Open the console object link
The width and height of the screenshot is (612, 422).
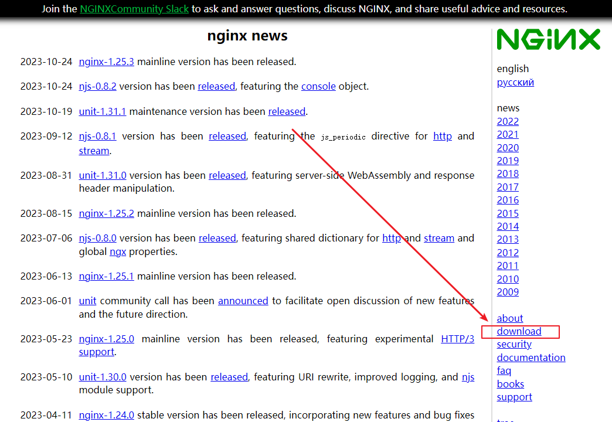pos(318,86)
